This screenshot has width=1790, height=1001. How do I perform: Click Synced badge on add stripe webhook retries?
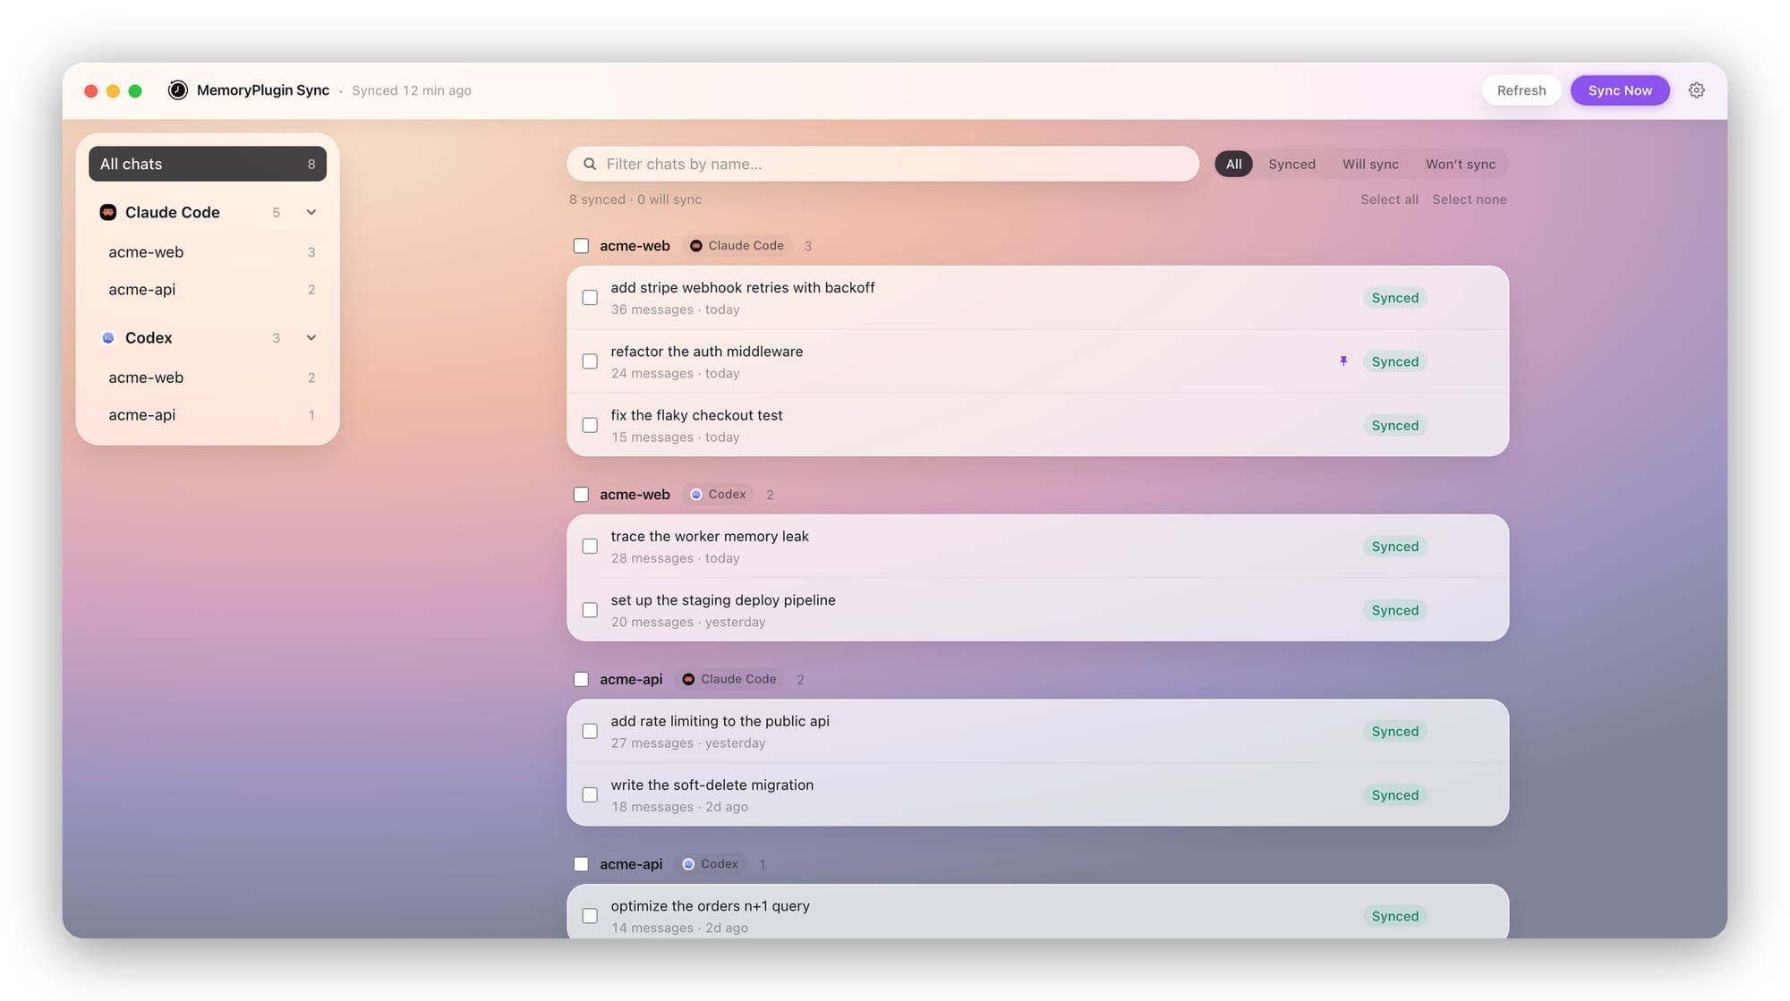pyautogui.click(x=1394, y=298)
